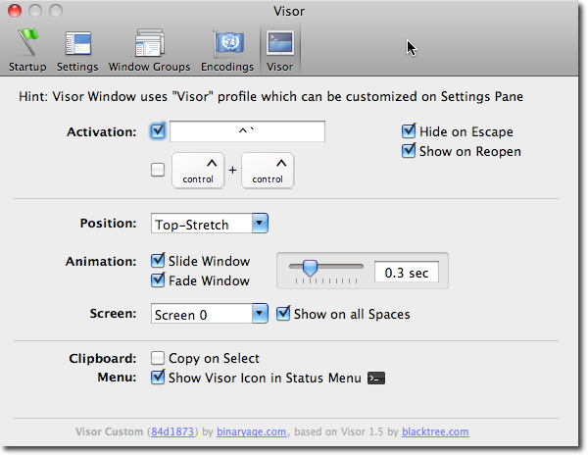This screenshot has height=456, width=588.
Task: Click the Position label
Action: 108,224
